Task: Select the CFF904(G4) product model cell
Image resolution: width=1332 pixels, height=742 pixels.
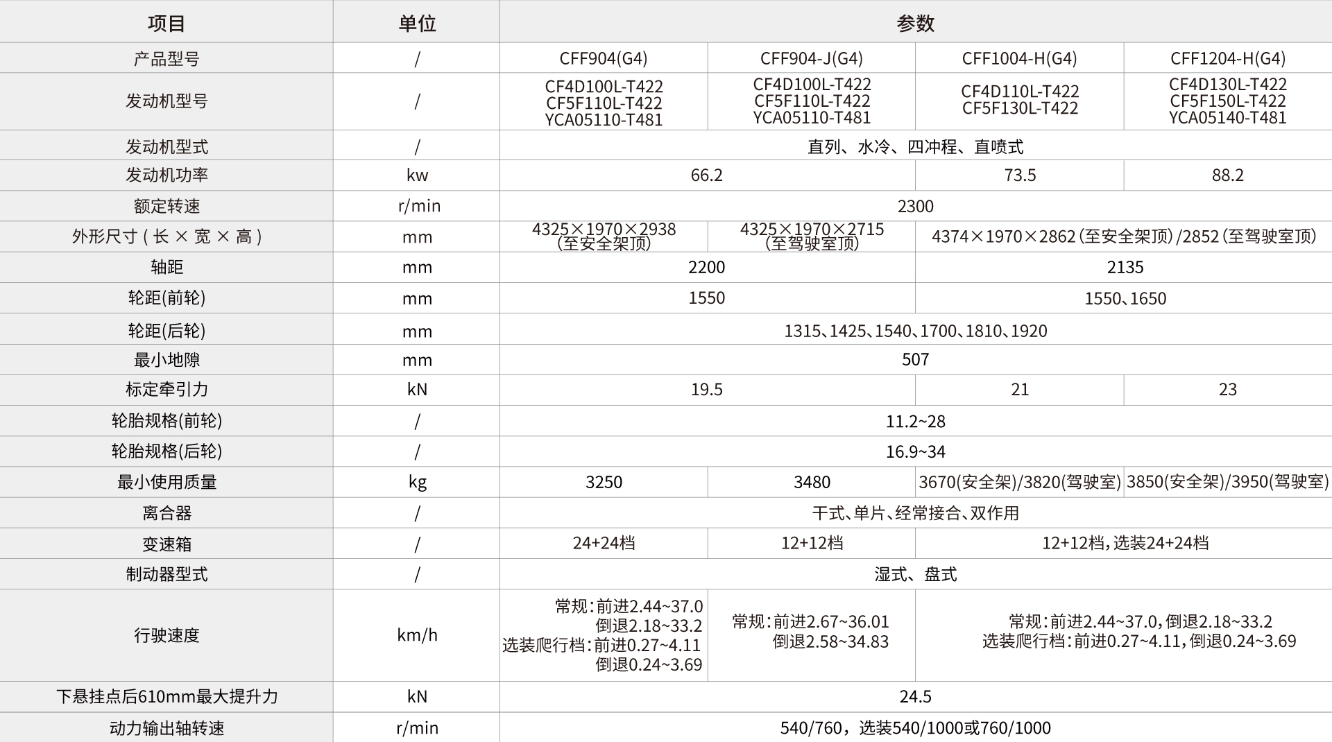Action: click(604, 58)
